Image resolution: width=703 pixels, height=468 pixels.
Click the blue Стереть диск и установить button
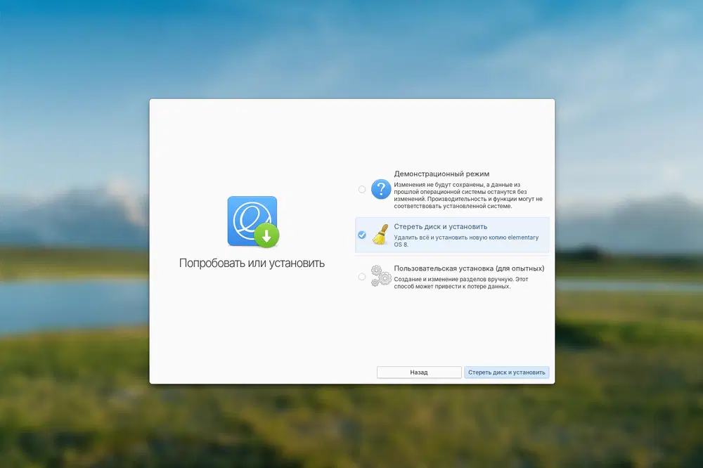(x=507, y=372)
